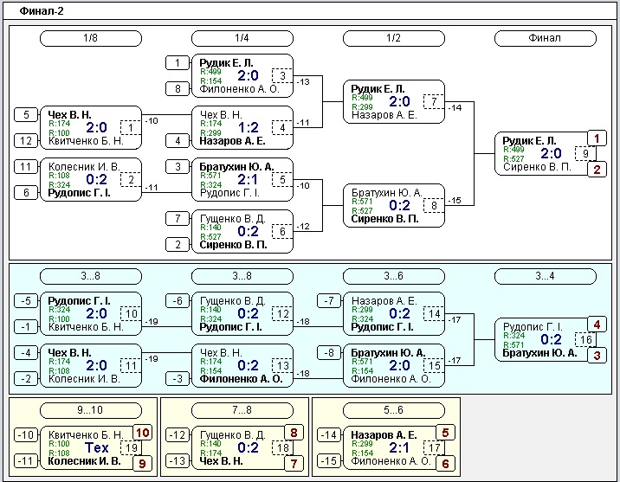This screenshot has width=620, height=482.
Task: Click red place box 9 beside Колесник
Action: pos(142,464)
